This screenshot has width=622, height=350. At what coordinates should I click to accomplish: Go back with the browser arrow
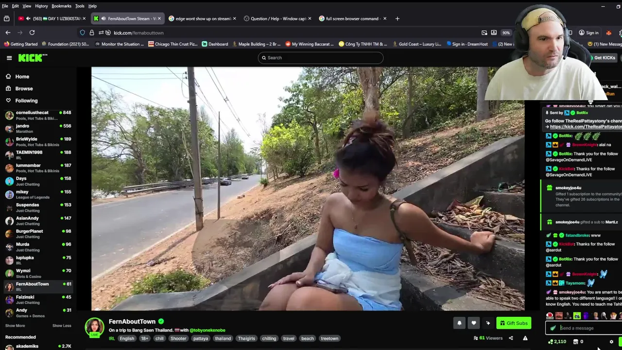(x=8, y=33)
